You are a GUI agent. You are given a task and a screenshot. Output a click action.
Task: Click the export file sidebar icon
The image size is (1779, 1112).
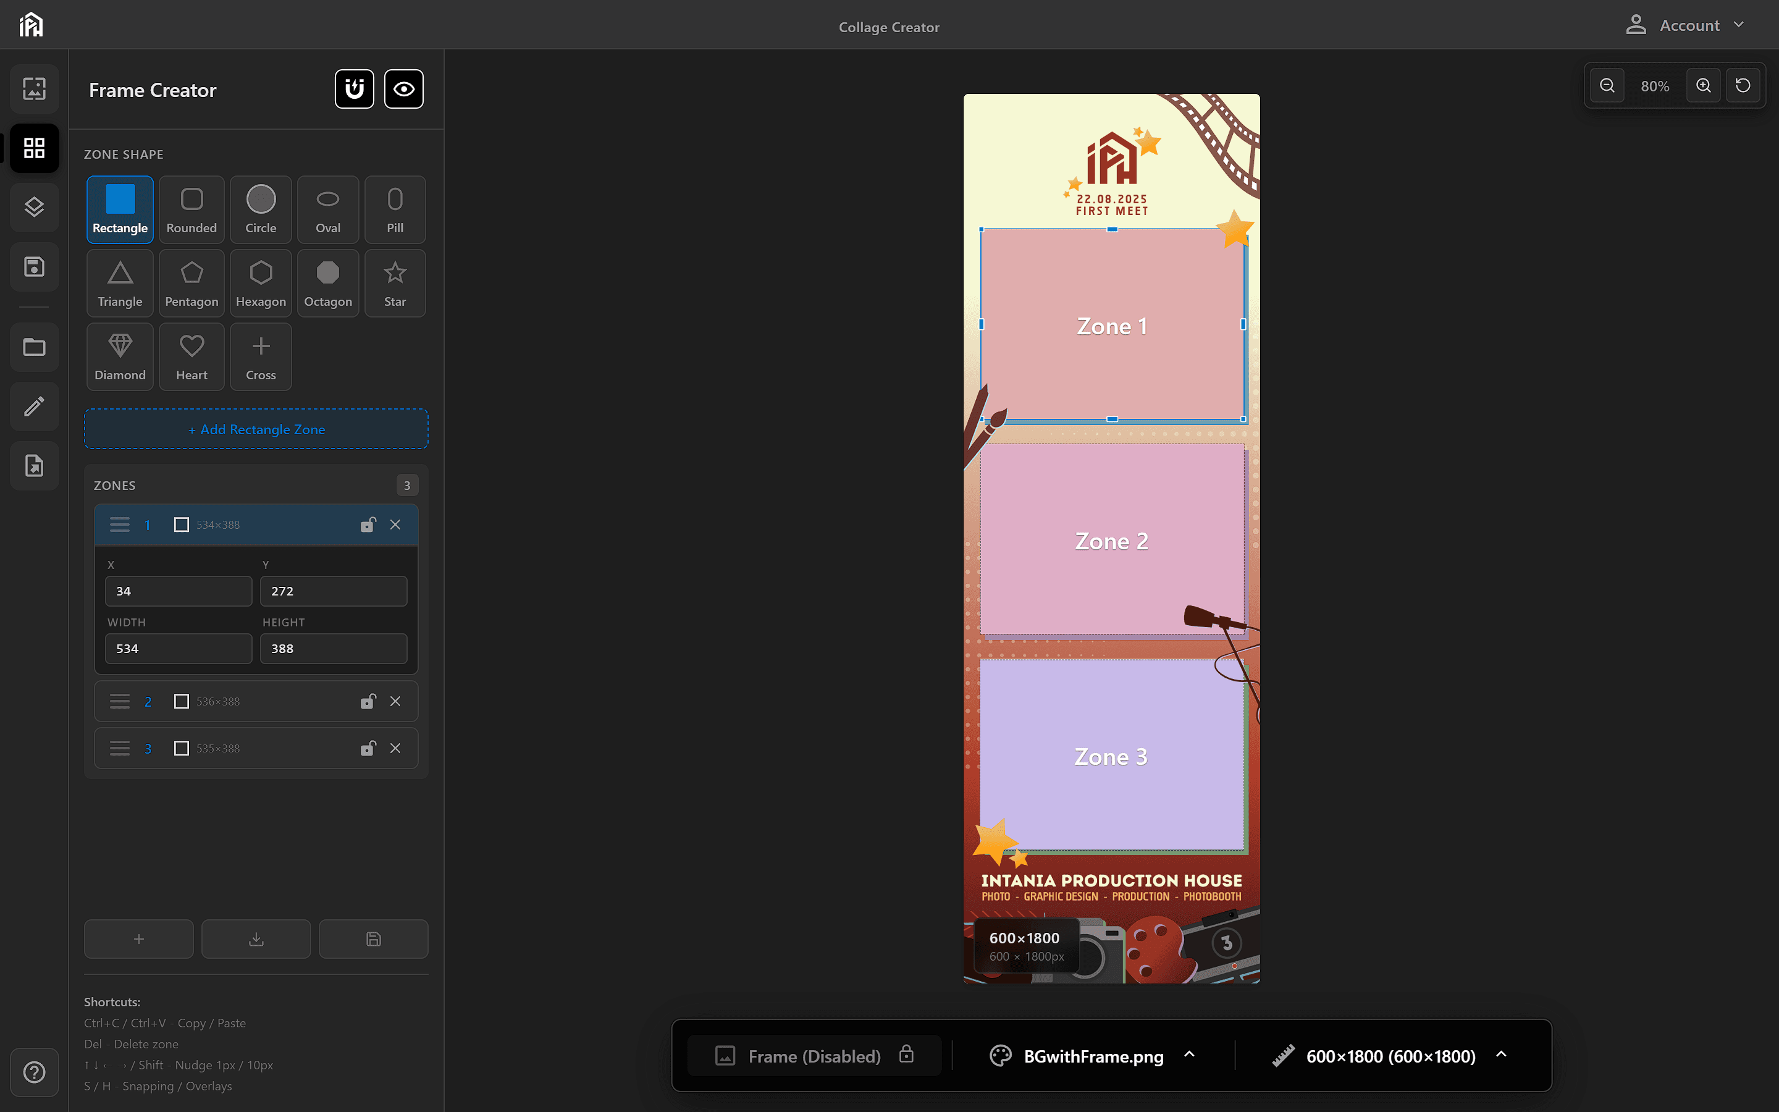click(35, 466)
